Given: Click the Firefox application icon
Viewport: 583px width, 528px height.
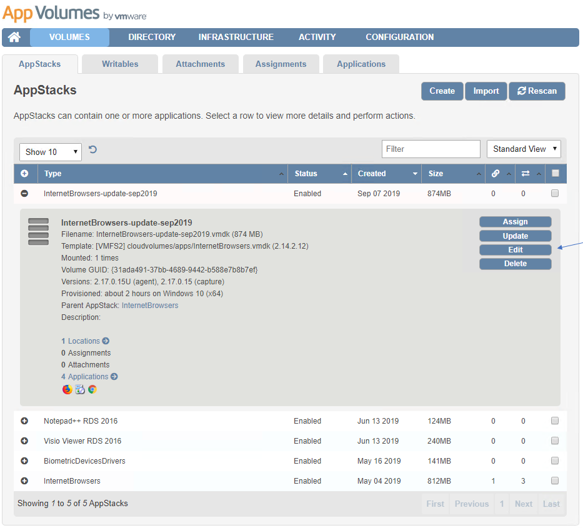Looking at the screenshot, I should [67, 389].
